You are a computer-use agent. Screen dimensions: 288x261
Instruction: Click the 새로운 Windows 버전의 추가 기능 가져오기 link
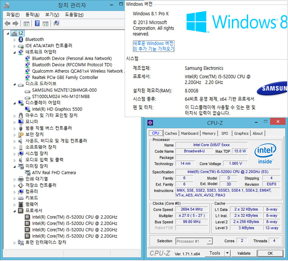click(x=153, y=46)
